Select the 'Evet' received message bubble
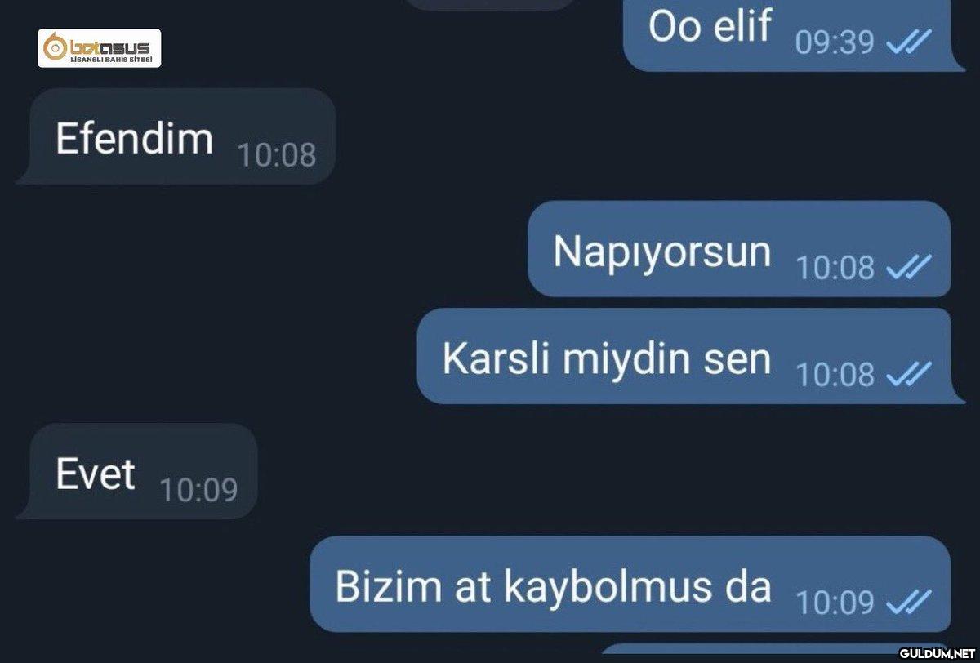 pos(136,471)
